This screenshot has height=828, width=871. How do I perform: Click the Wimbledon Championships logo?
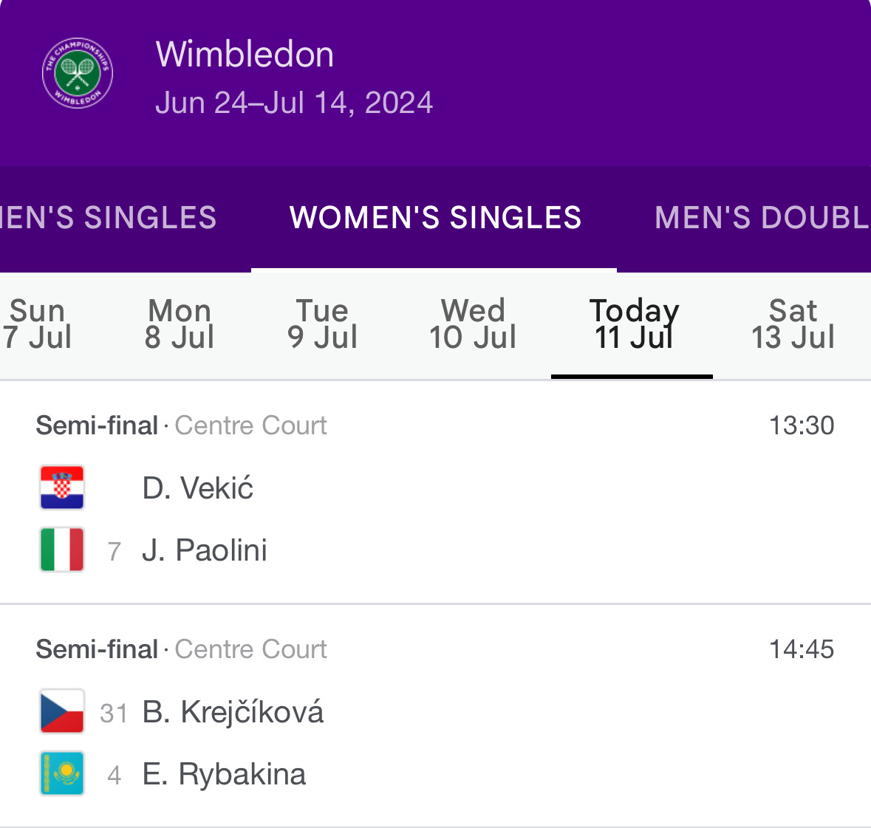(78, 73)
